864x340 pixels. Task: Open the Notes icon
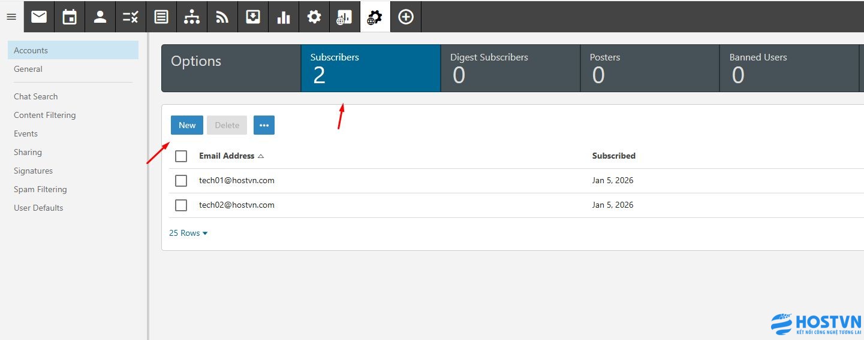161,17
